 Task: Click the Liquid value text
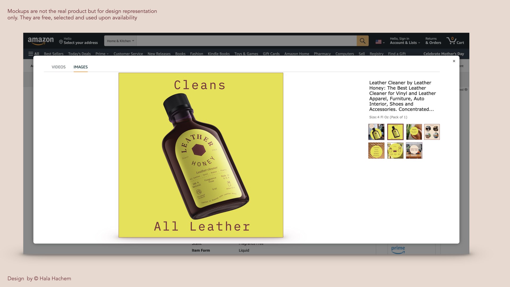coord(244,250)
